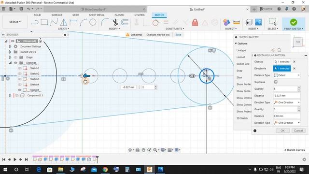Click the green Finish Sketch checkmark
Screen dimensions: 309x174
(x=294, y=22)
